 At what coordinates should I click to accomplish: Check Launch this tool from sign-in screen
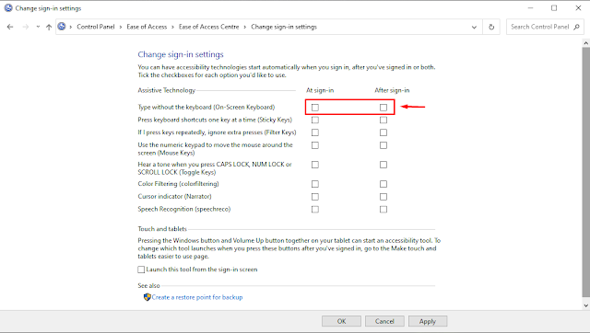click(x=141, y=270)
